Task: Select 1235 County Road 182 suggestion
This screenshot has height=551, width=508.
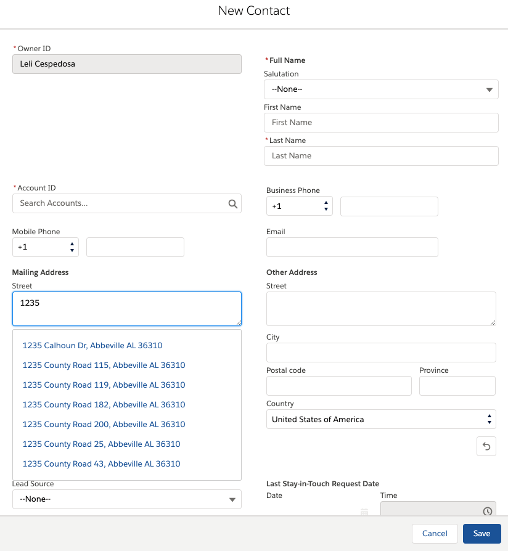Action: [x=104, y=404]
